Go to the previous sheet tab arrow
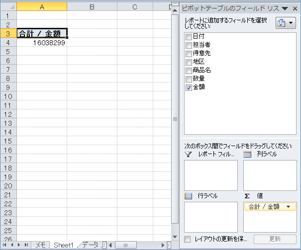Image resolution: width=301 pixels, height=250 pixels. tap(12, 245)
